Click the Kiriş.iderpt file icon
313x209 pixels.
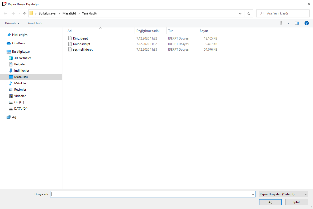[x=70, y=38]
